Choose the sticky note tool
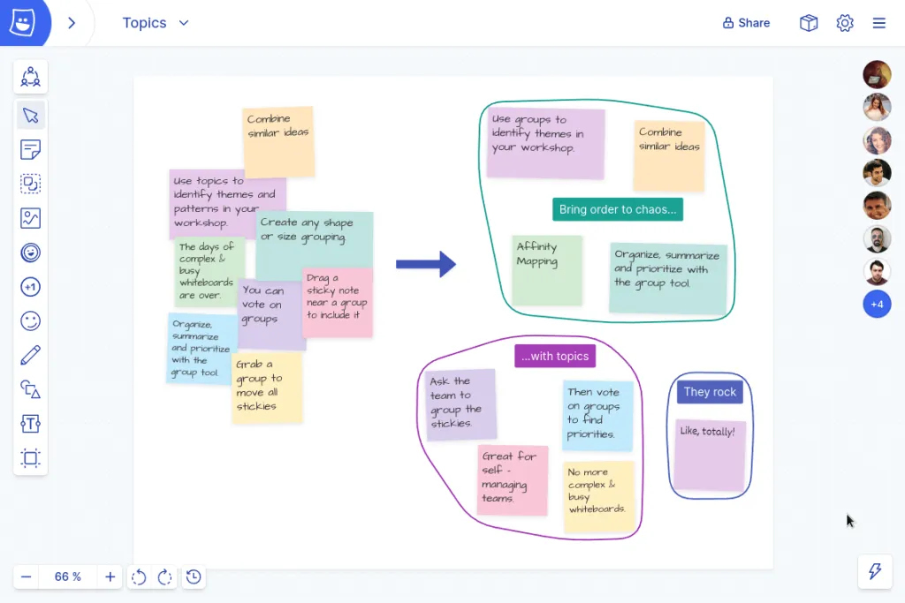Image resolution: width=905 pixels, height=603 pixels. [x=31, y=150]
